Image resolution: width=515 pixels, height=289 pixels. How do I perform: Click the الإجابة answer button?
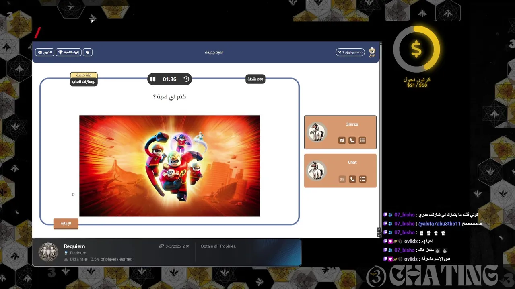click(66, 224)
